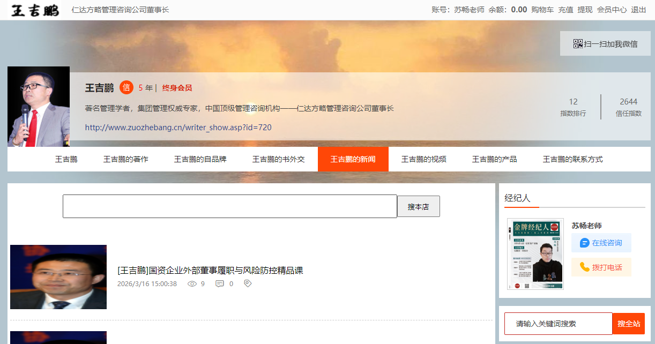Click the orange 信 trust badge

[126, 88]
